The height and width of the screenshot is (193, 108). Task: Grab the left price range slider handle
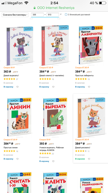(31, 18)
